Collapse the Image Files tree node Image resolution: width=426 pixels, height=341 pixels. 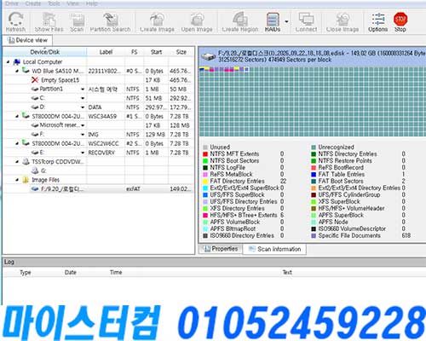pyautogui.click(x=17, y=180)
